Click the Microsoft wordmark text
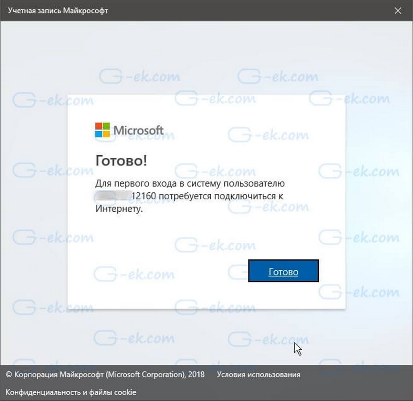The height and width of the screenshot is (401, 413). pyautogui.click(x=139, y=130)
